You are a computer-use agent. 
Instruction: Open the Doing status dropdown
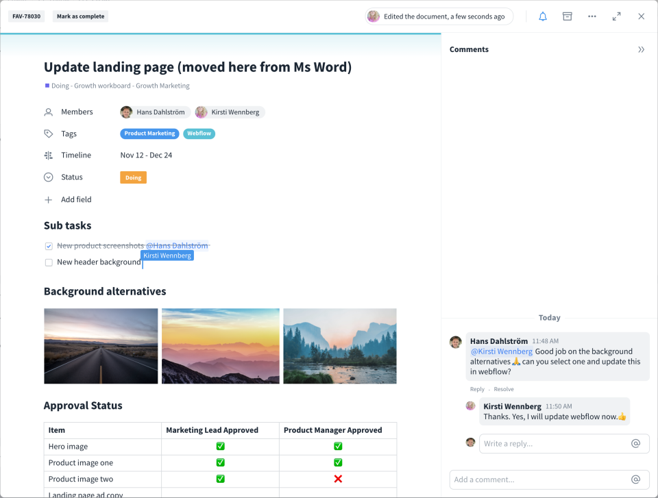(133, 177)
